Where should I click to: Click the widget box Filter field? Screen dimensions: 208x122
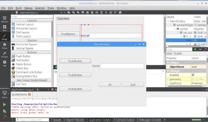click(32, 17)
